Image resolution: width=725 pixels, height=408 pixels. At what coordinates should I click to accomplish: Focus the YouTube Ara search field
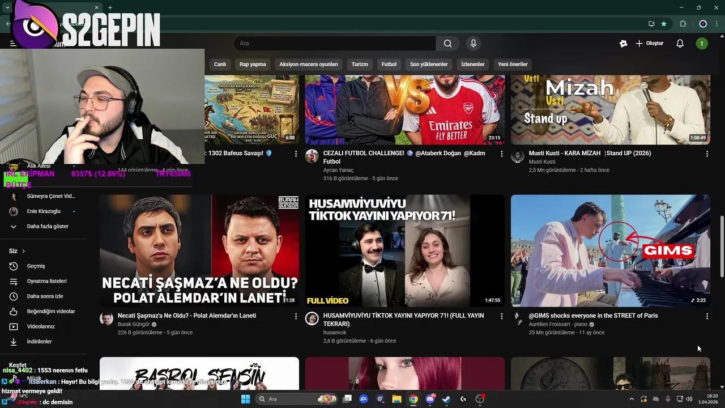pyautogui.click(x=335, y=43)
